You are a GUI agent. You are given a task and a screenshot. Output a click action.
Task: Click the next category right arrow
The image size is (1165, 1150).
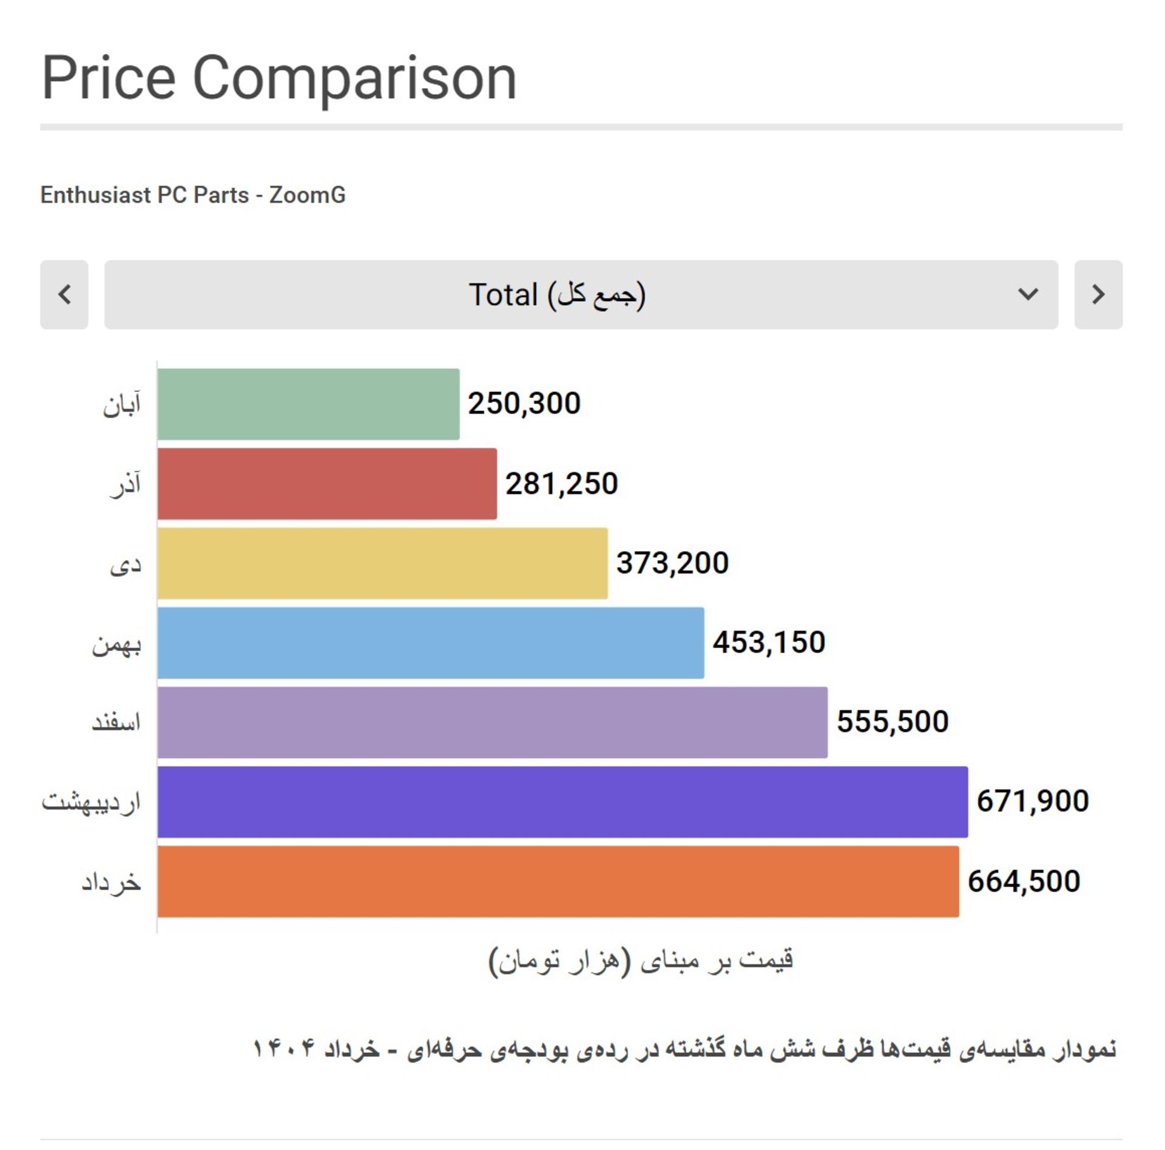(x=1099, y=295)
